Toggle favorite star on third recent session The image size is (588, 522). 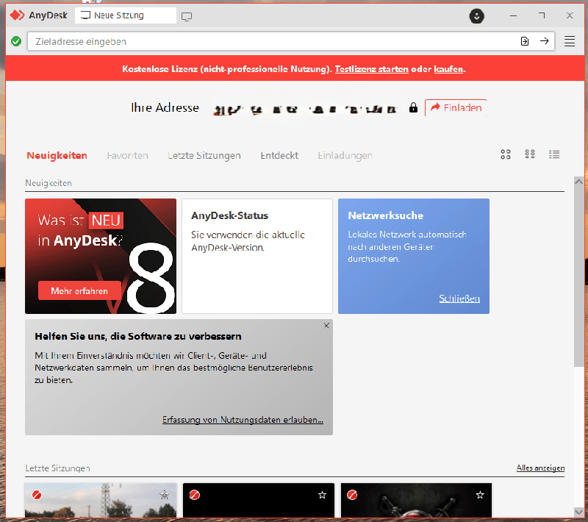[x=480, y=496]
